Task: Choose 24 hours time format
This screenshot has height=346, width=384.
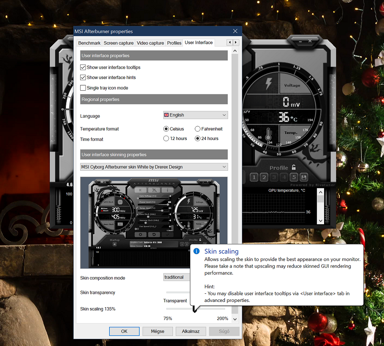Action: [197, 138]
